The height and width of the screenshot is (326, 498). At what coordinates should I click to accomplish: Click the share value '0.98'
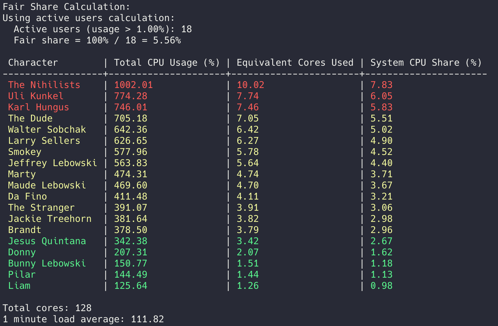382,286
